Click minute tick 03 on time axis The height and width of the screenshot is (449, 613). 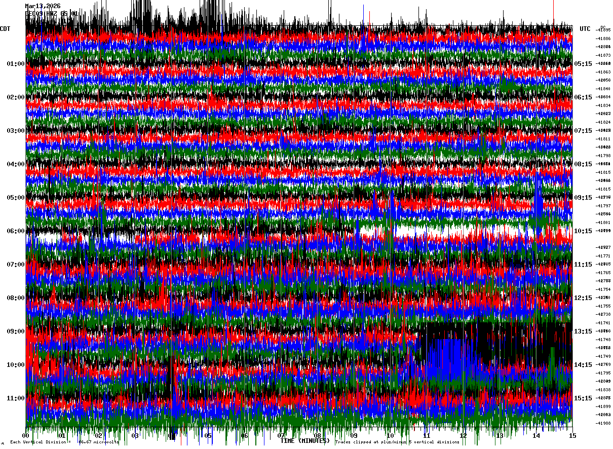135,435
